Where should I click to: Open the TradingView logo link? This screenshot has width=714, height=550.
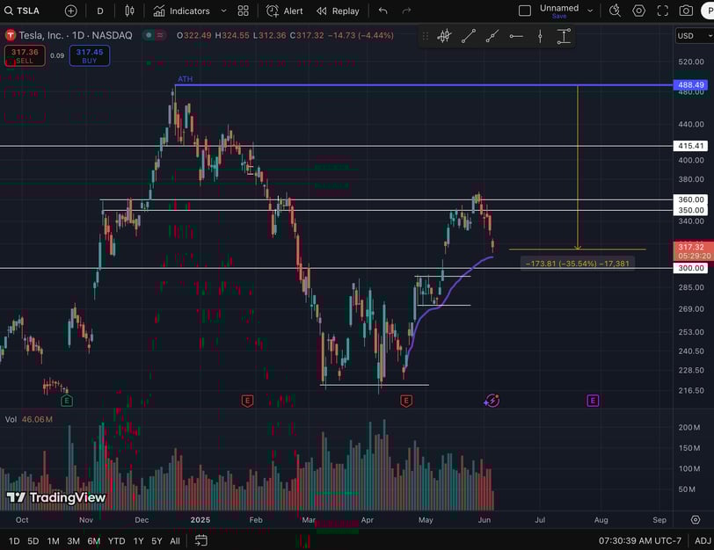[x=56, y=497]
